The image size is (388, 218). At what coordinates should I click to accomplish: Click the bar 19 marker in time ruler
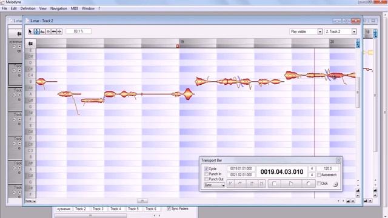(182, 42)
